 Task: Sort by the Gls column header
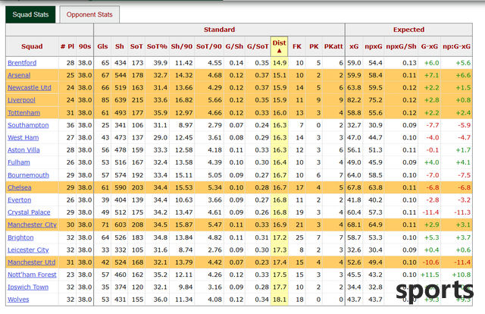pyautogui.click(x=102, y=46)
